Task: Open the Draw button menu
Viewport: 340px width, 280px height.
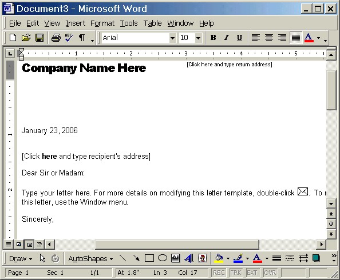Action: tap(21, 258)
